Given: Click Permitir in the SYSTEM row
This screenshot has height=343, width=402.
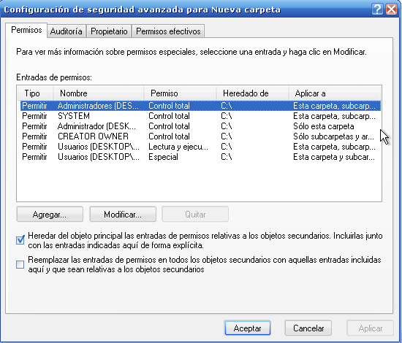Looking at the screenshot, I should (x=34, y=116).
